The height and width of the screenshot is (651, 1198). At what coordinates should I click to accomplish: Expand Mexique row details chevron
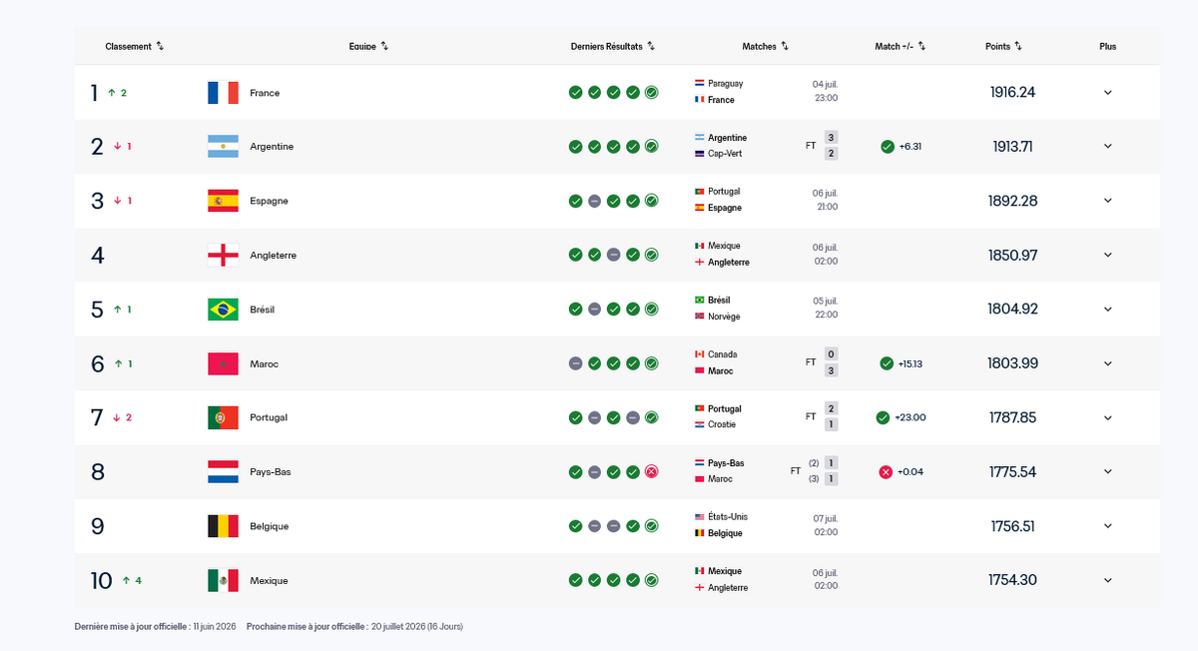pyautogui.click(x=1107, y=580)
